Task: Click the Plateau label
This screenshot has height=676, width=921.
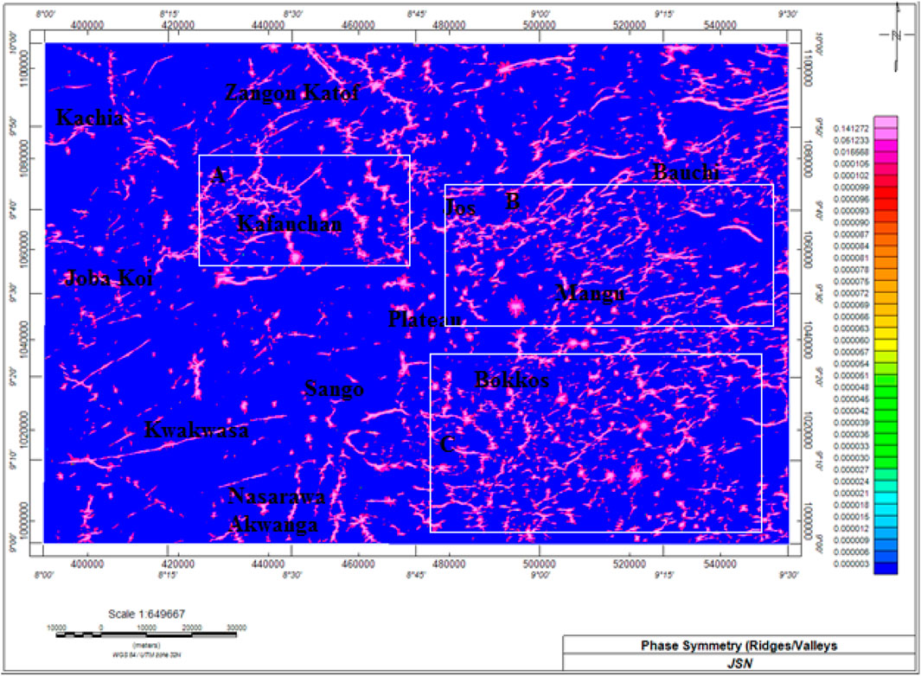Action: pos(425,319)
